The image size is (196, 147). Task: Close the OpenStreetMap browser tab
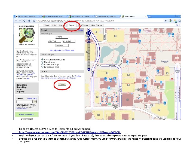point(146,16)
